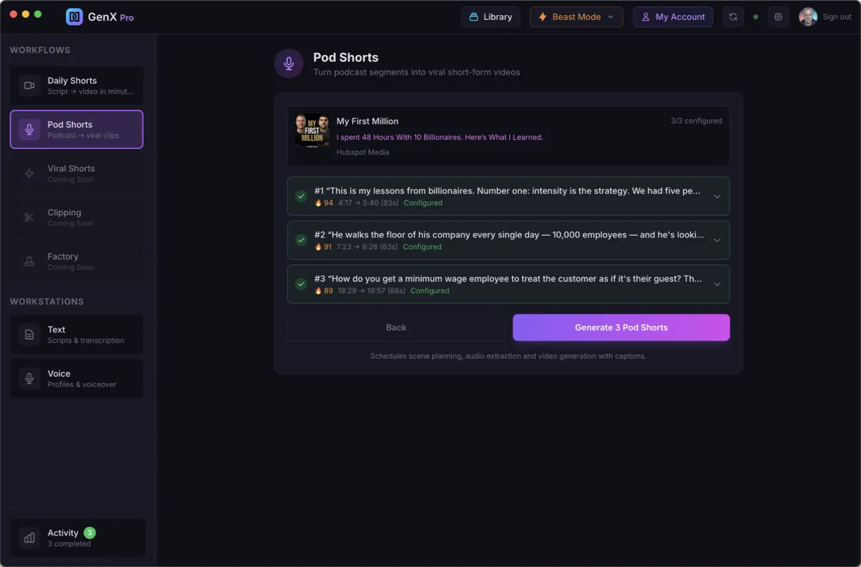
Task: Expand clip #1 with its chevron
Action: pyautogui.click(x=717, y=196)
